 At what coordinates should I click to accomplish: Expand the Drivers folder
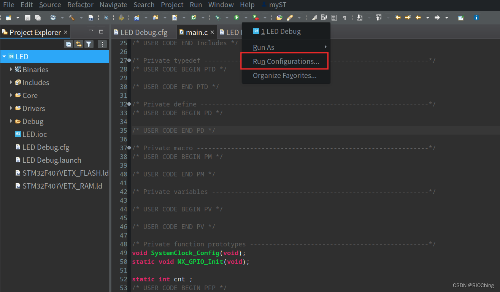(11, 108)
